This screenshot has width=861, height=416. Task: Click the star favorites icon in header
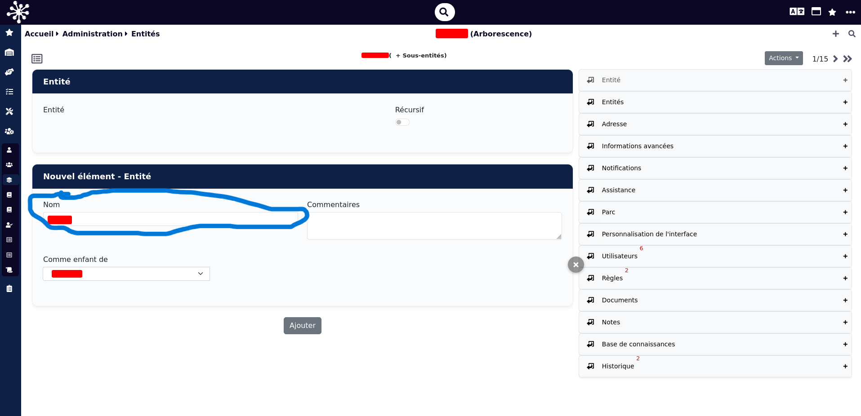[x=832, y=12]
